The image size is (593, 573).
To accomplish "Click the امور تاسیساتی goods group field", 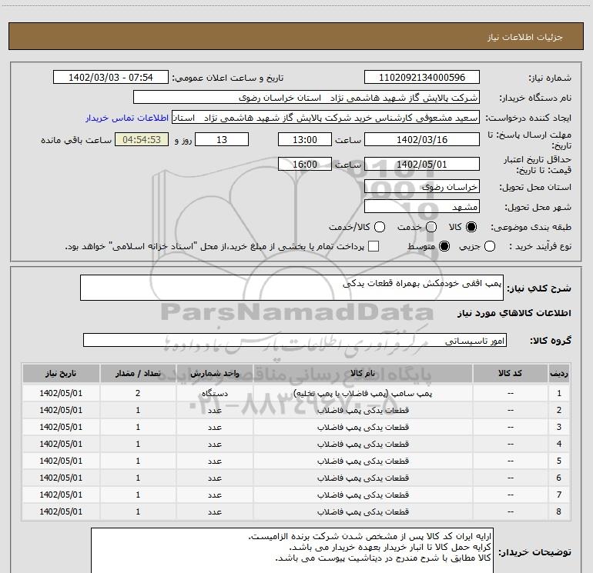I will tap(295, 340).
